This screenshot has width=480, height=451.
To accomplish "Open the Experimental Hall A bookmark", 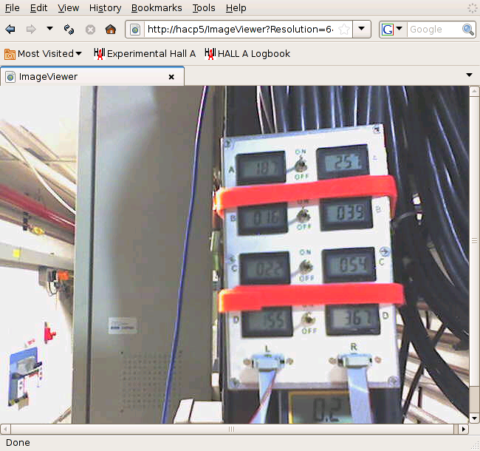I will [145, 54].
